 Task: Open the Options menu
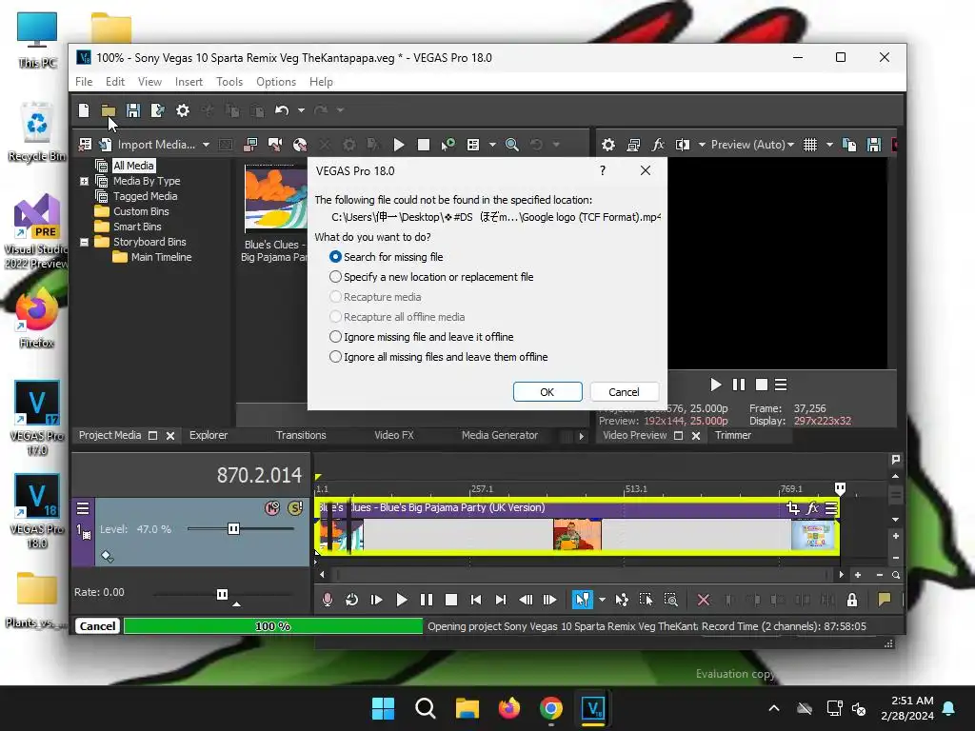click(x=276, y=82)
